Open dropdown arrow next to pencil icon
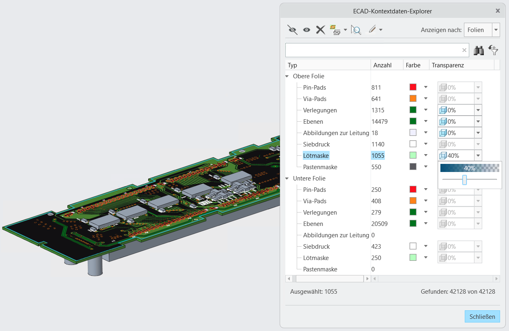This screenshot has width=509, height=331. (x=381, y=30)
